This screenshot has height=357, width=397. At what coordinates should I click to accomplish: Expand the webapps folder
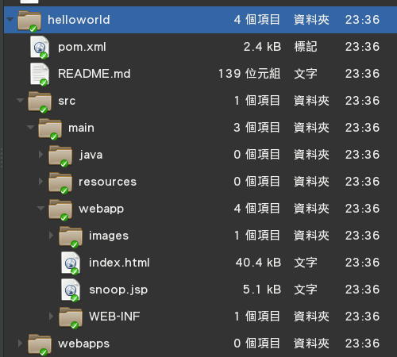(x=20, y=344)
